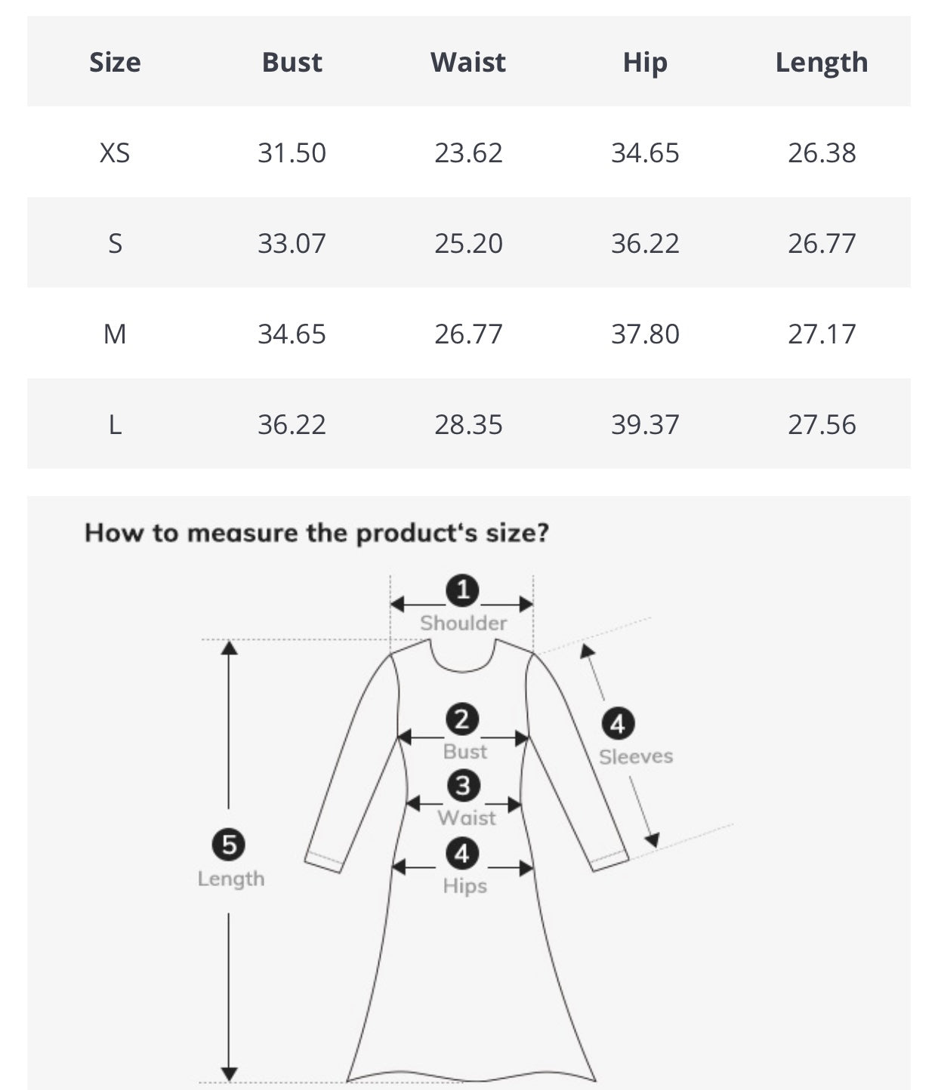The width and height of the screenshot is (938, 1090).
Task: Select the S size row label
Action: point(115,243)
